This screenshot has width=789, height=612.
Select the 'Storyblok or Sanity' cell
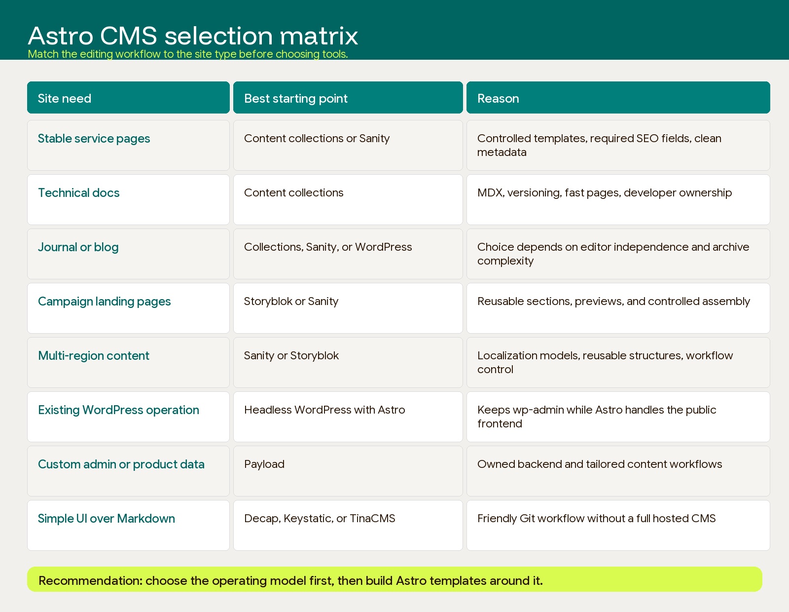click(x=348, y=308)
